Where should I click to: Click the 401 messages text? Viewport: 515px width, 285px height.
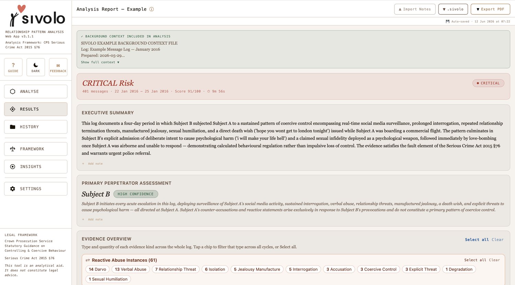point(95,92)
